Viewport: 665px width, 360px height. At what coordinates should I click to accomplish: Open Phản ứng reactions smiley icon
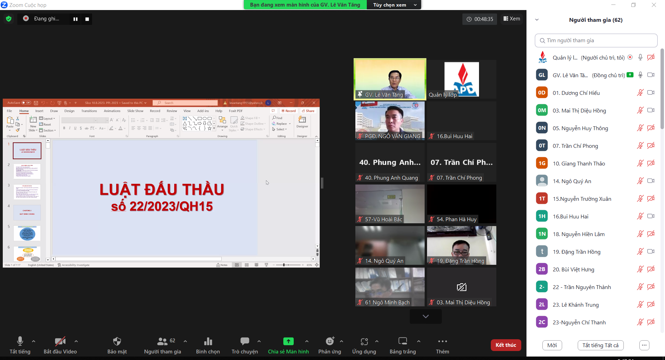click(330, 342)
